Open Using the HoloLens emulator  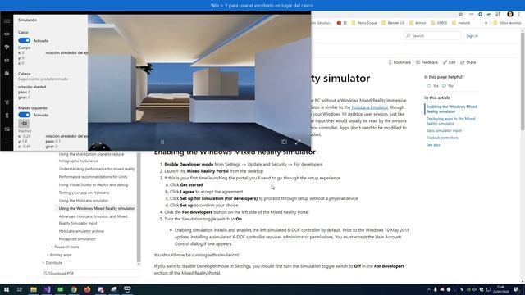click(84, 200)
